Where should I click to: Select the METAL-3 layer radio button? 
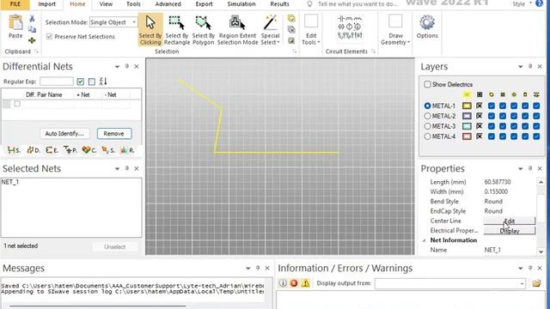tap(427, 126)
